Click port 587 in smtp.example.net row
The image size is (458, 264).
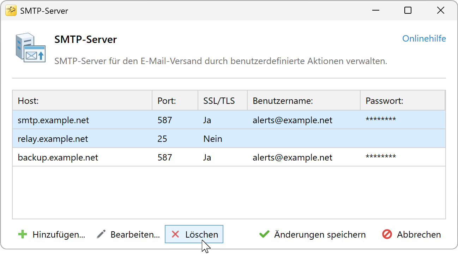pos(165,120)
